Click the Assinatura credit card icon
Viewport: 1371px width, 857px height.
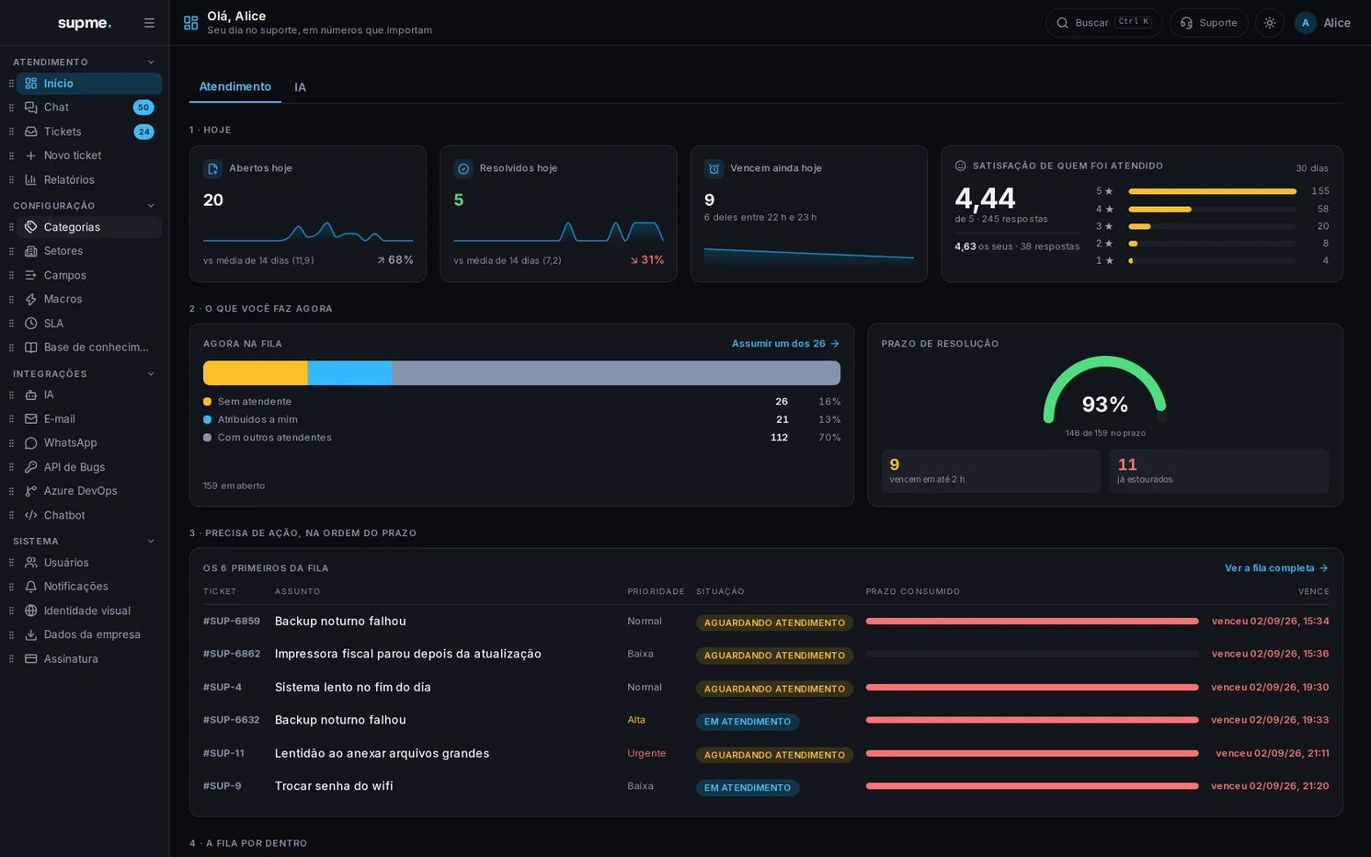(31, 659)
